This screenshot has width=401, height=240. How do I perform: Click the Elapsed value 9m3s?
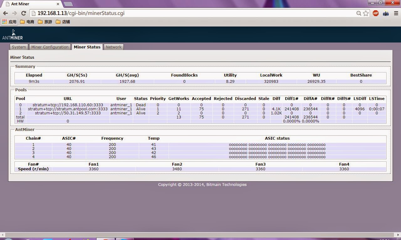[x=34, y=81]
